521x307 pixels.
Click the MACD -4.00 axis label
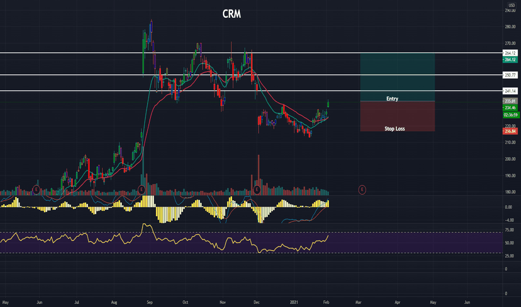pyautogui.click(x=509, y=220)
